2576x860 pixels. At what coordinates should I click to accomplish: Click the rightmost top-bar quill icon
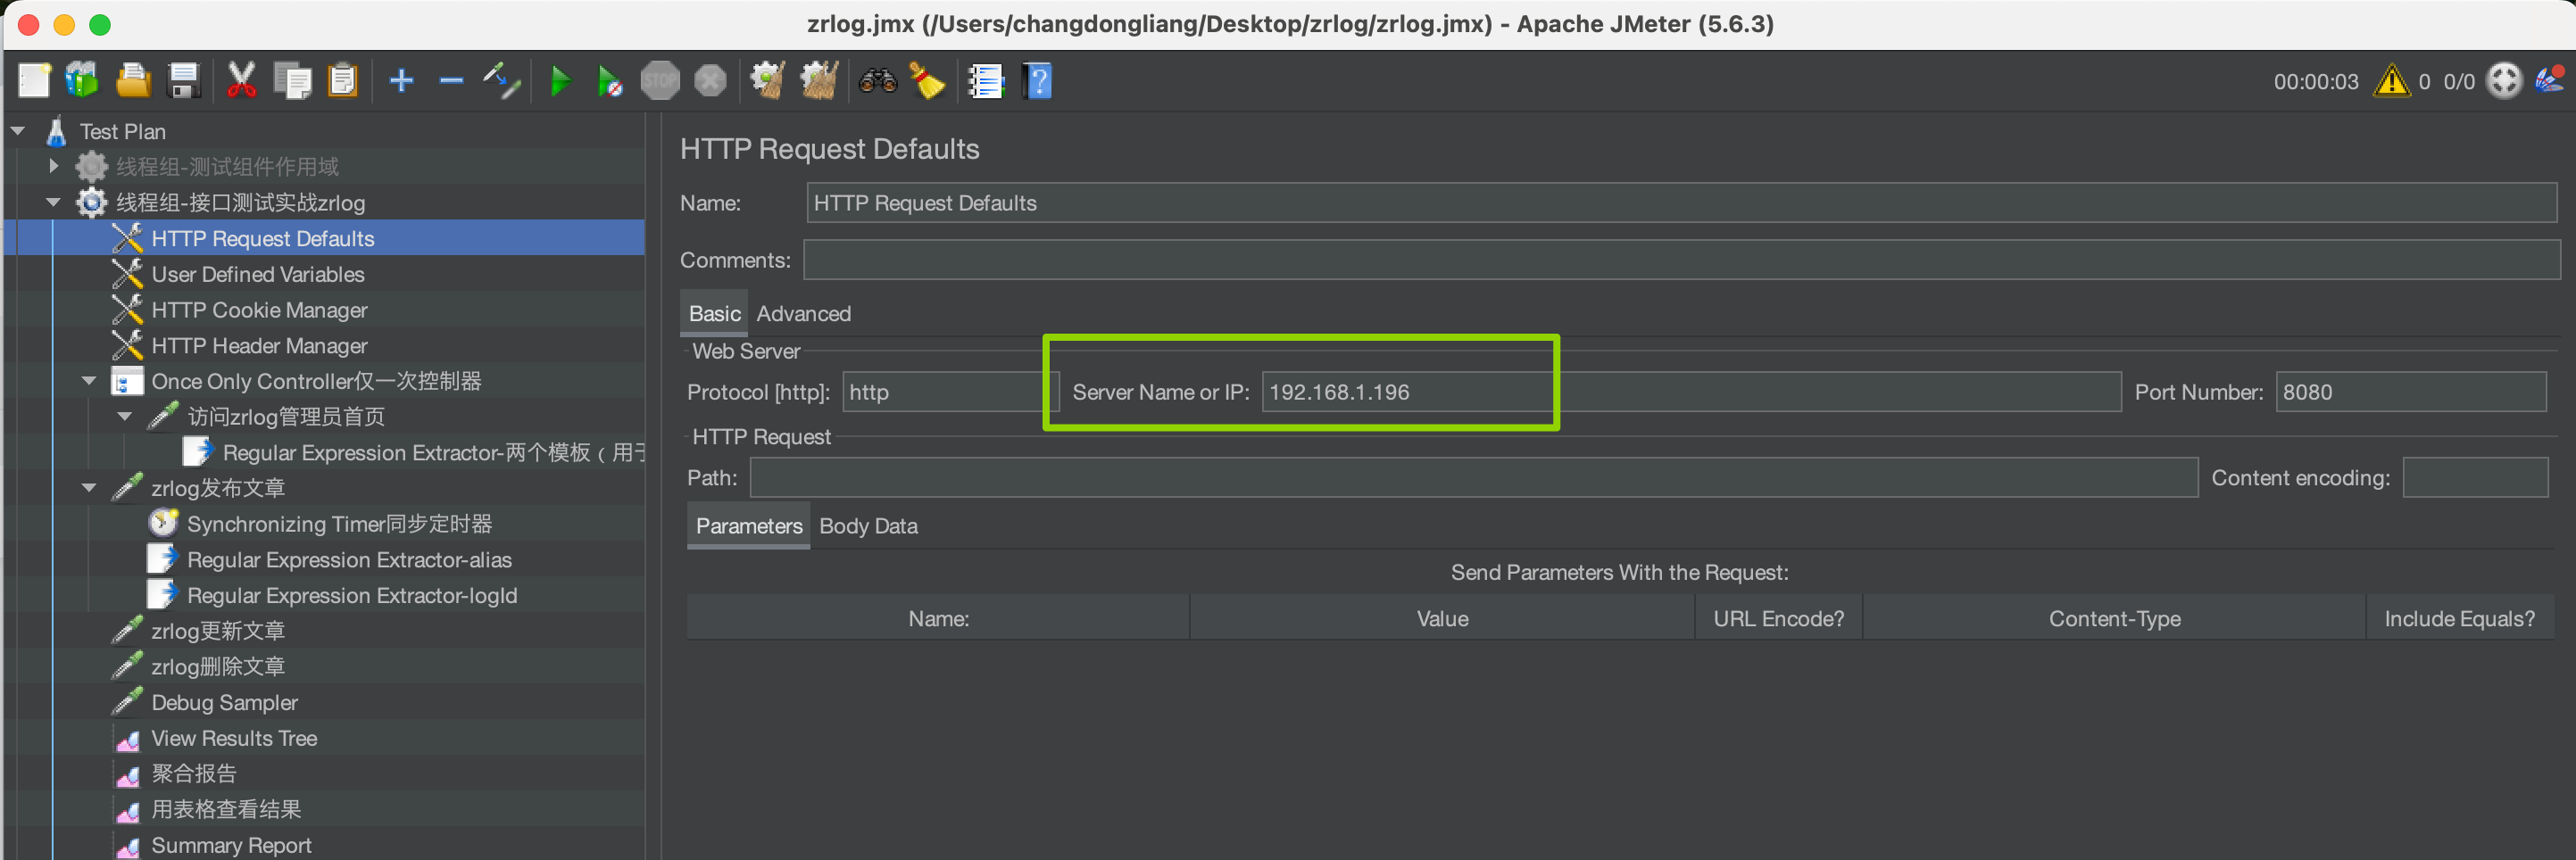point(2550,79)
